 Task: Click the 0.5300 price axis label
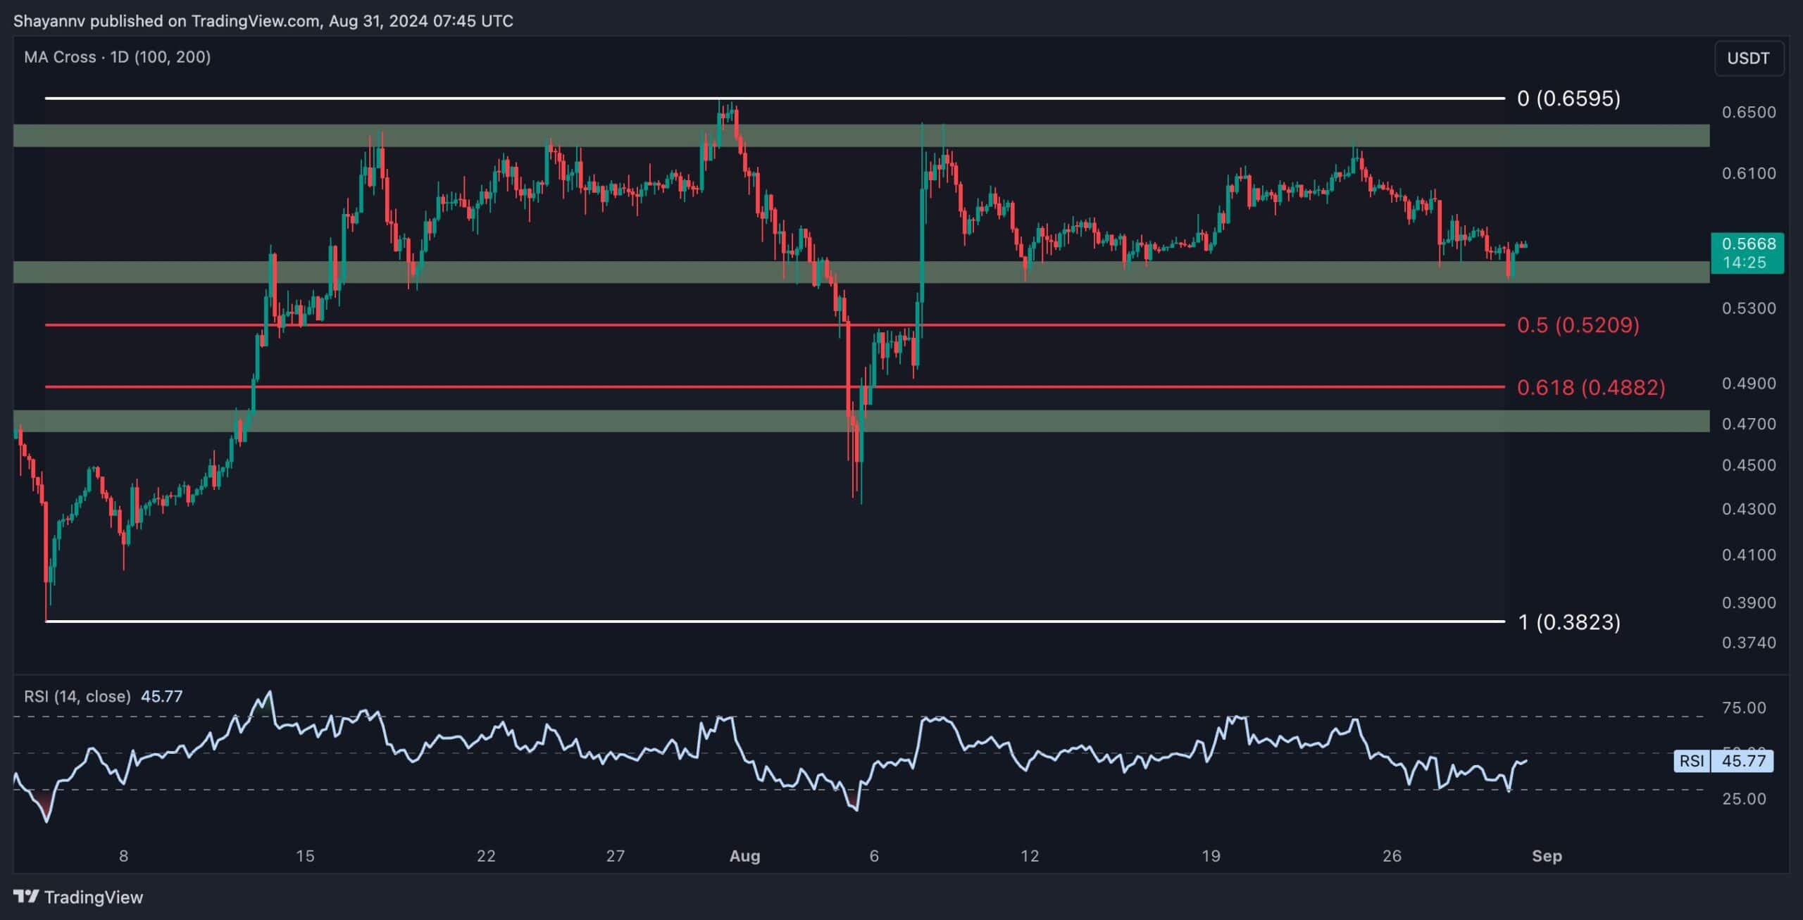pyautogui.click(x=1749, y=308)
